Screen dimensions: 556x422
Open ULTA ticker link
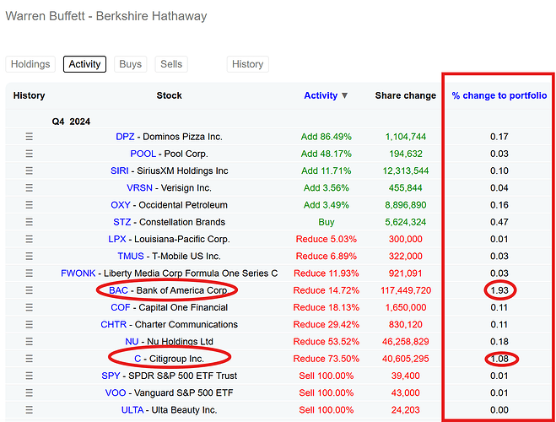coord(132,410)
